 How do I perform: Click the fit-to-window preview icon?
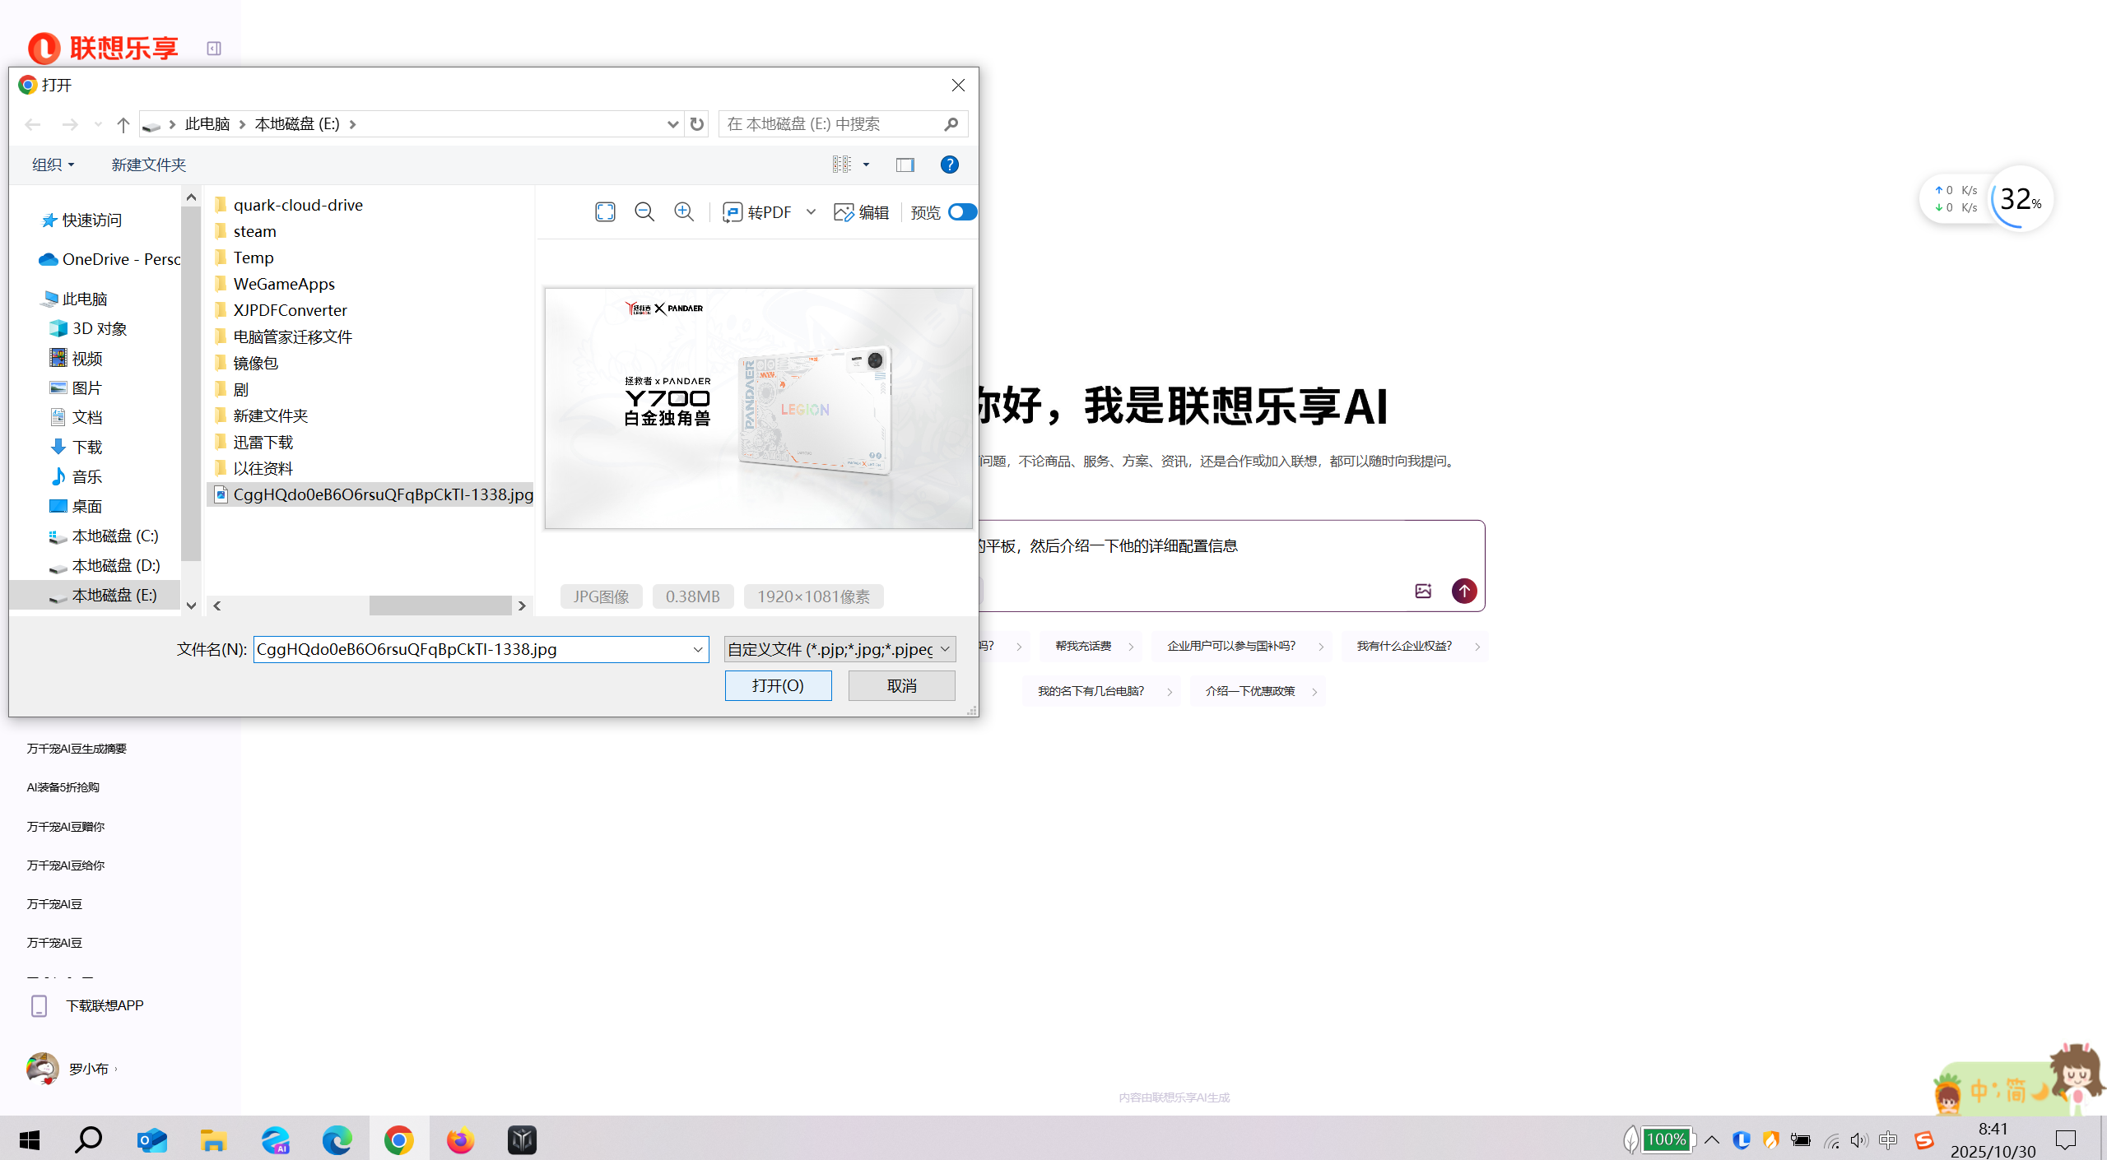click(x=605, y=212)
